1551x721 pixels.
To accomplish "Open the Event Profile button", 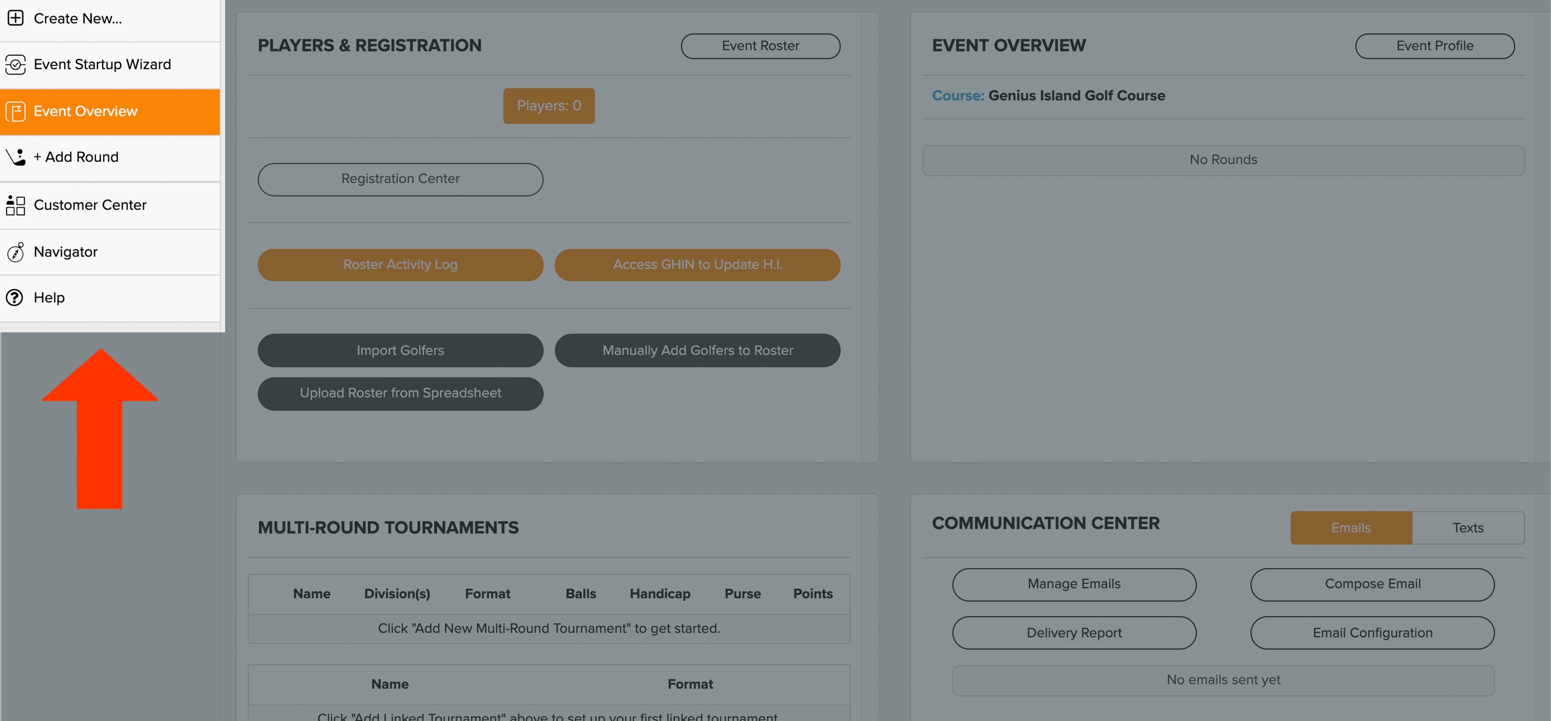I will [x=1435, y=46].
